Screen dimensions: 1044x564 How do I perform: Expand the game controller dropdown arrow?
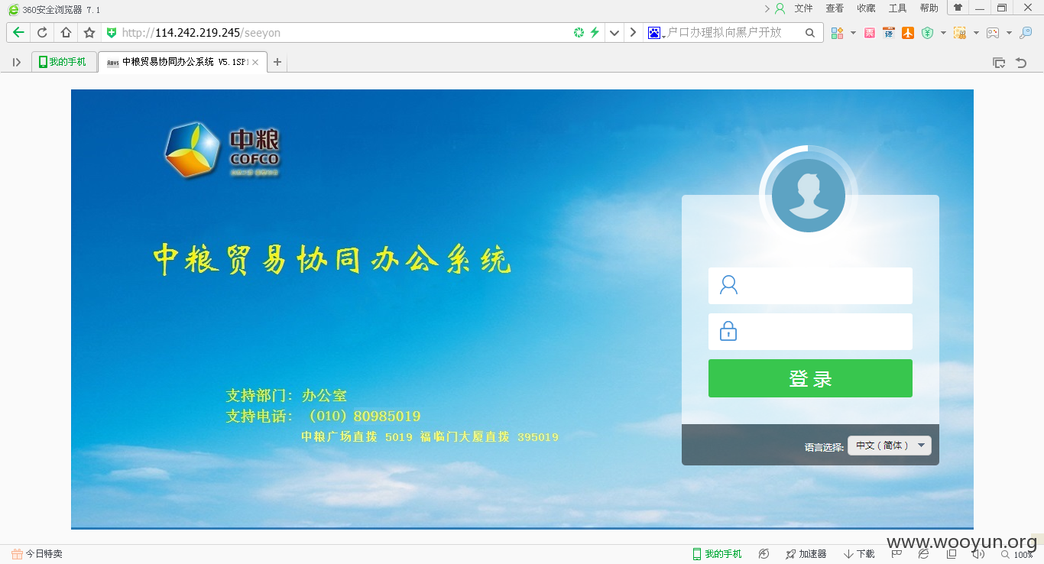tap(1009, 33)
